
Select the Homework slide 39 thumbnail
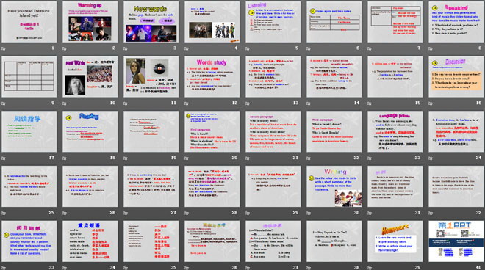point(395,241)
